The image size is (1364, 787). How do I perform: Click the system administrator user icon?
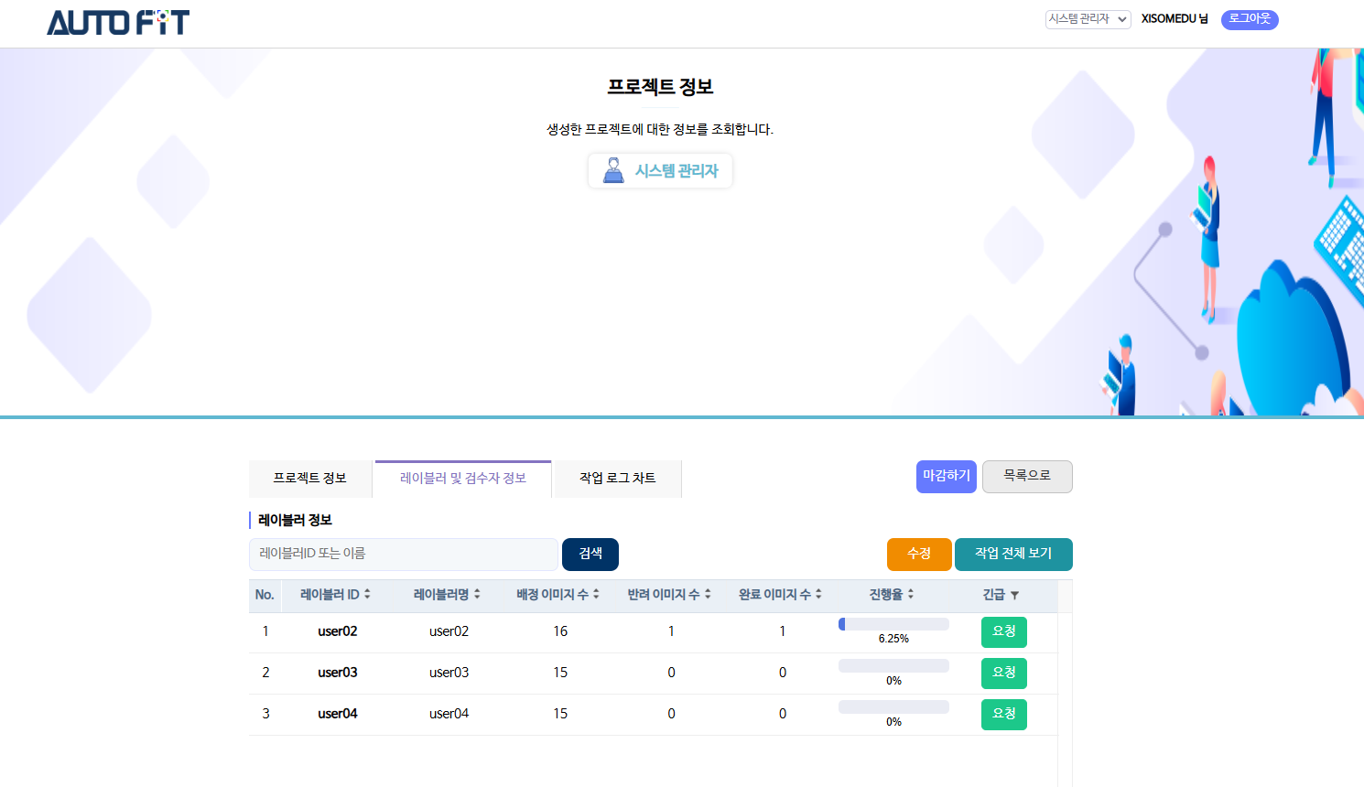pyautogui.click(x=613, y=170)
